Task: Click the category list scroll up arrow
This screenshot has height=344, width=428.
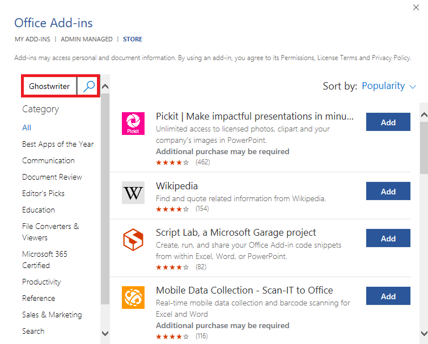Action: 105,87
